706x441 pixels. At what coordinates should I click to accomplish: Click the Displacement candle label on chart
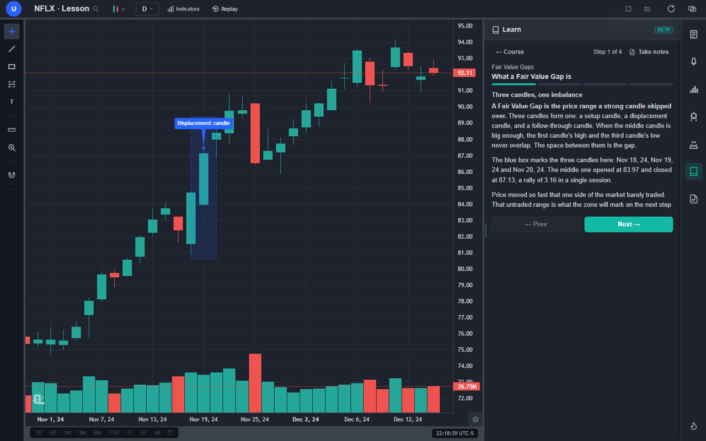click(x=204, y=123)
